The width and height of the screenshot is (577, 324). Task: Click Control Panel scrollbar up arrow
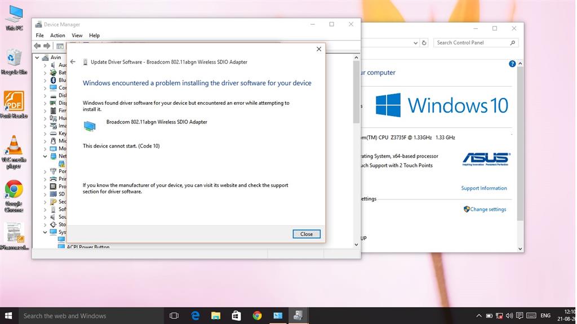coord(520,64)
